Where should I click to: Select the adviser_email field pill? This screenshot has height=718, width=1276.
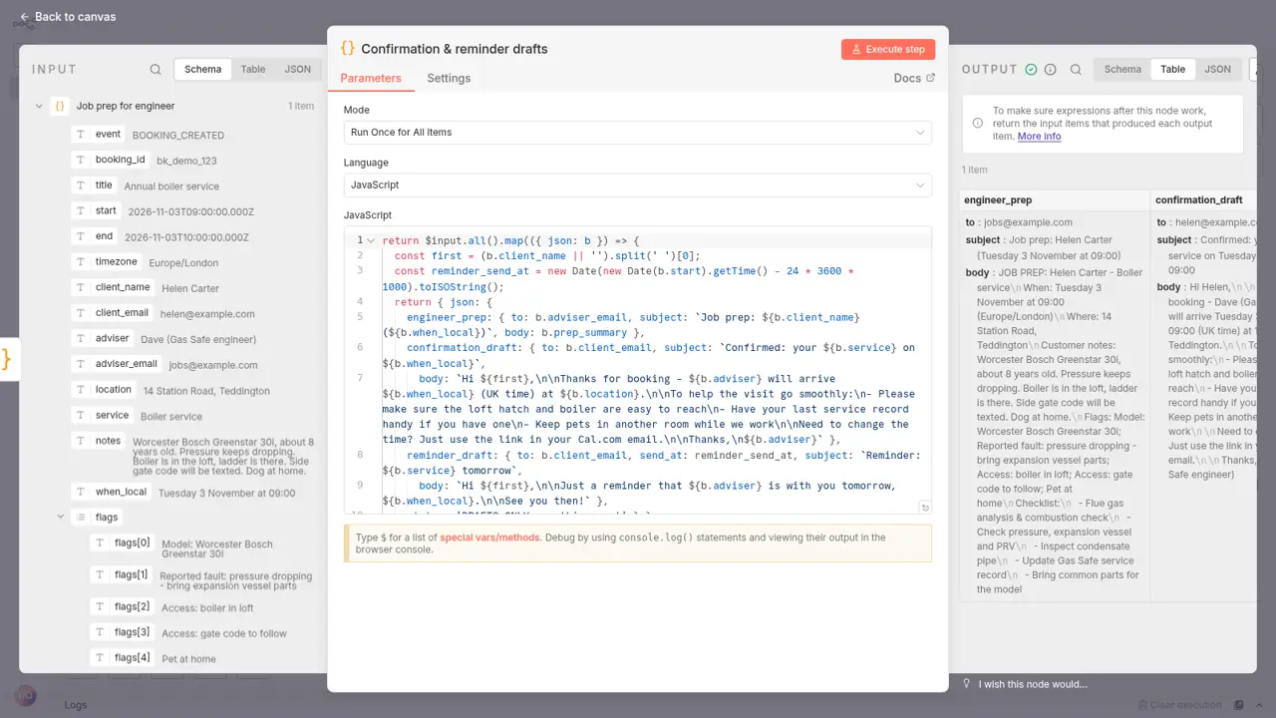(117, 364)
